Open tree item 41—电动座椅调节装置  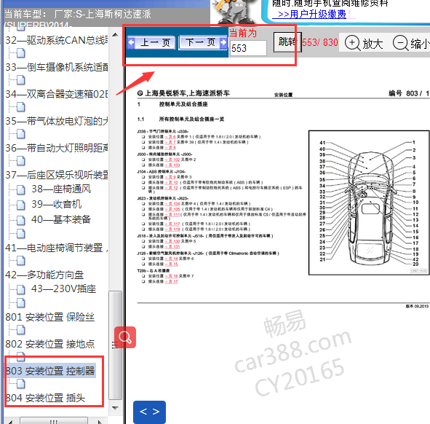pyautogui.click(x=57, y=248)
